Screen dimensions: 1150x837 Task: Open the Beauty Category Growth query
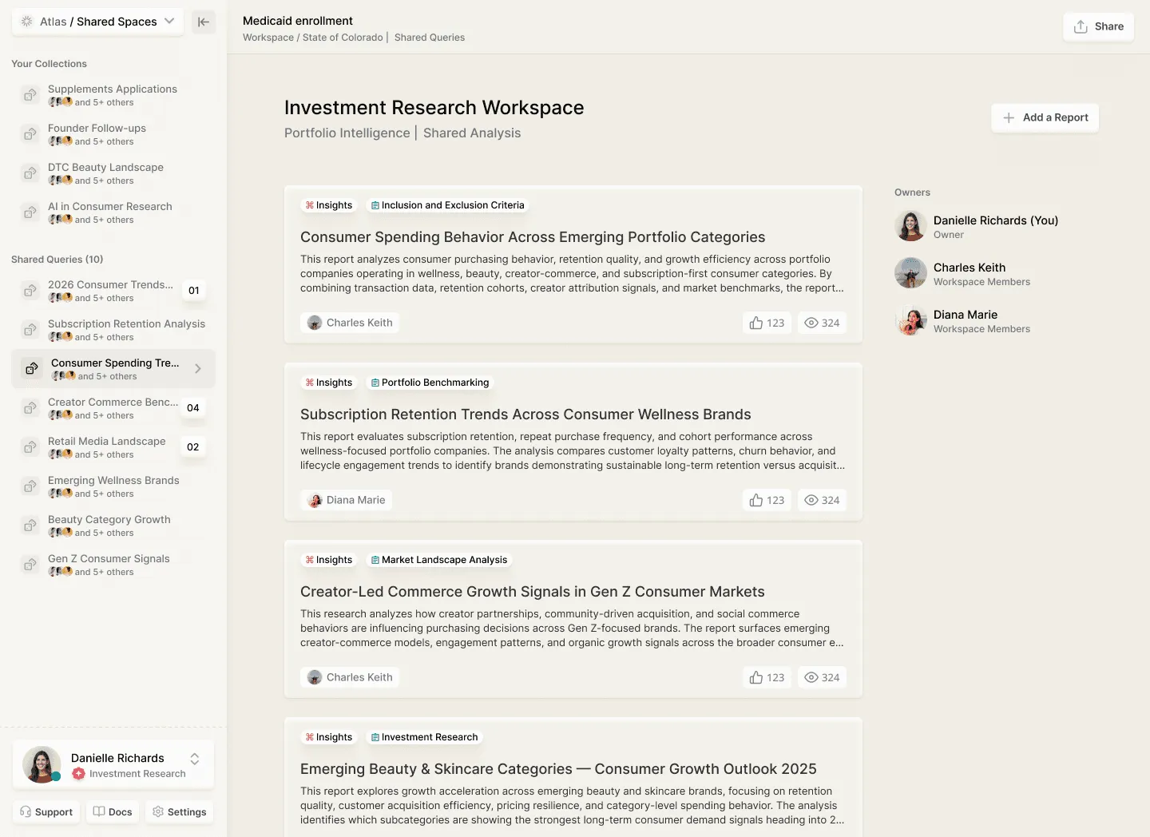113,526
